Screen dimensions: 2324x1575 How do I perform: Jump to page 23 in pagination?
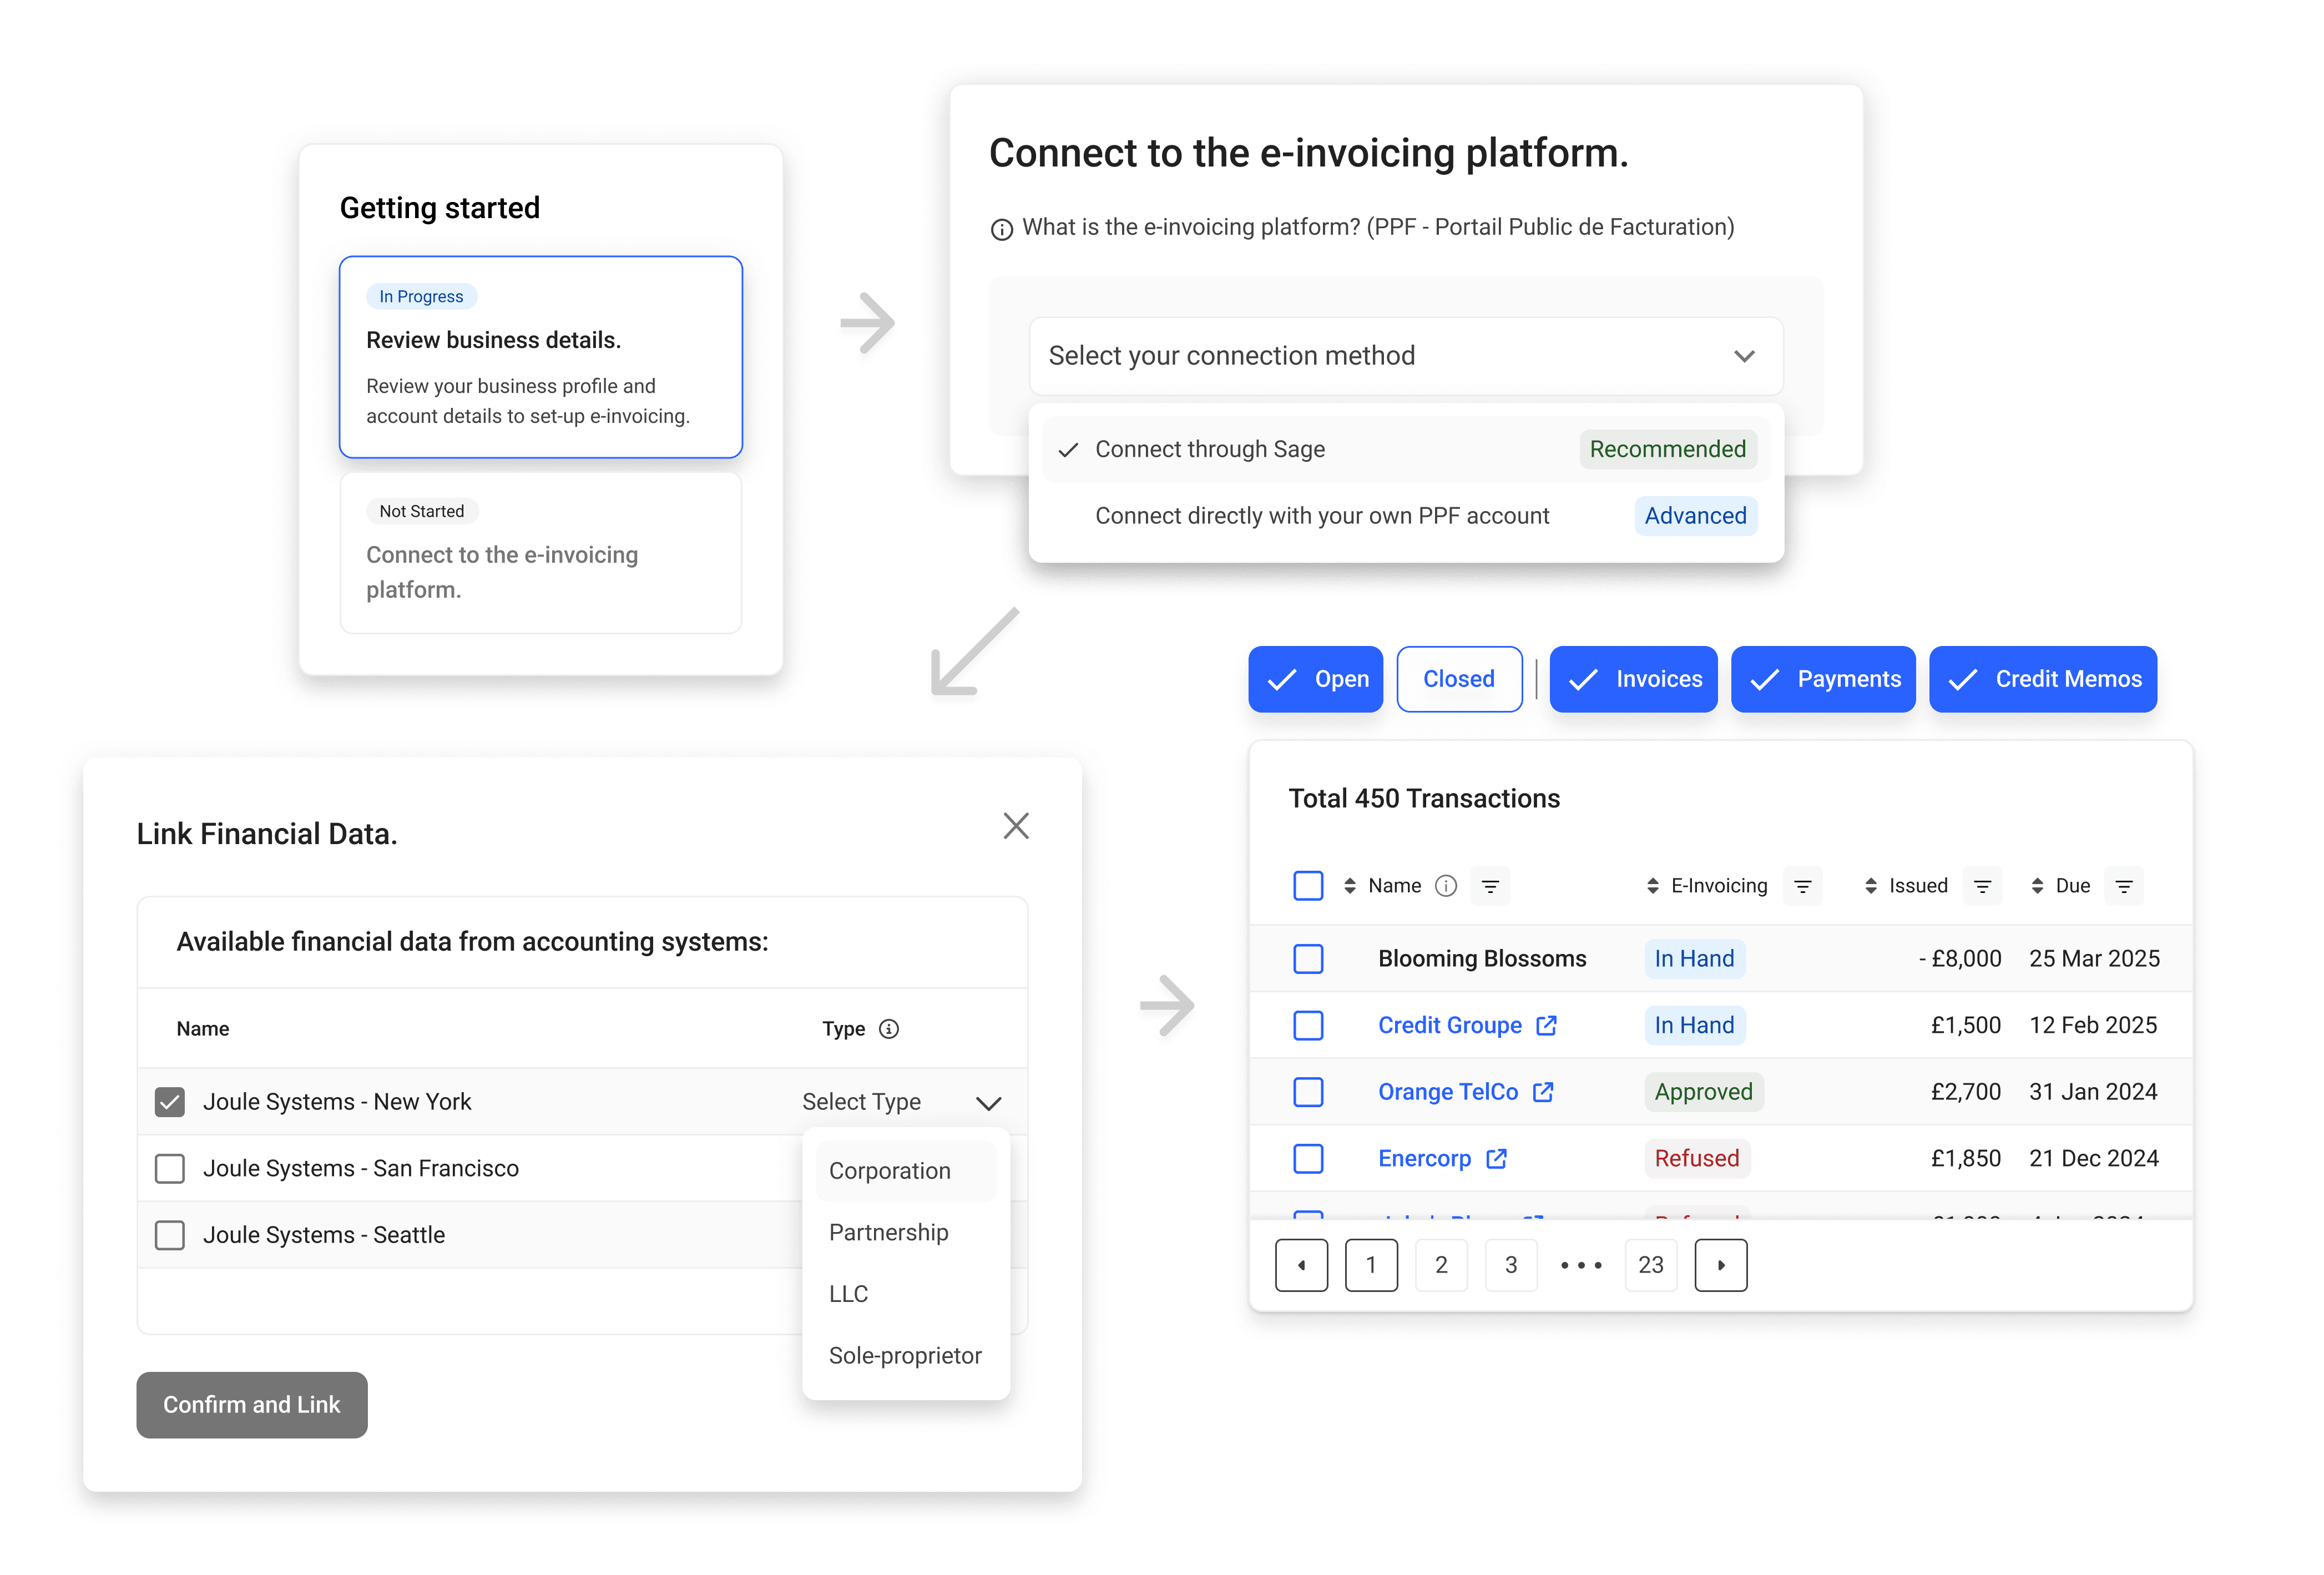(x=1650, y=1265)
